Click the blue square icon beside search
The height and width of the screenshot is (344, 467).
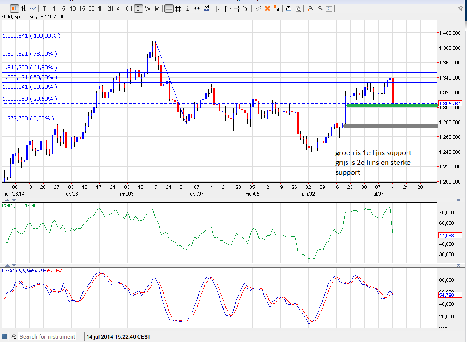coord(4,336)
